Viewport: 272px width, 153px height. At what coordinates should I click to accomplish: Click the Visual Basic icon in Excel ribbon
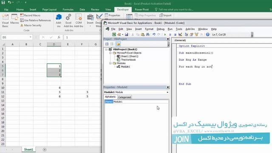point(5,21)
